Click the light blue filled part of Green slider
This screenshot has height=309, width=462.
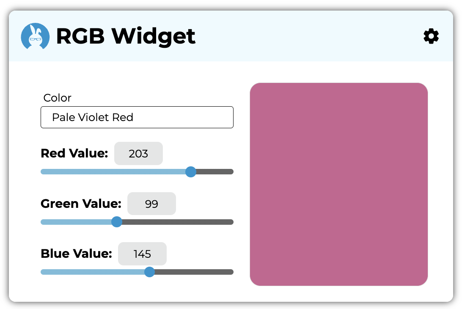tap(76, 222)
